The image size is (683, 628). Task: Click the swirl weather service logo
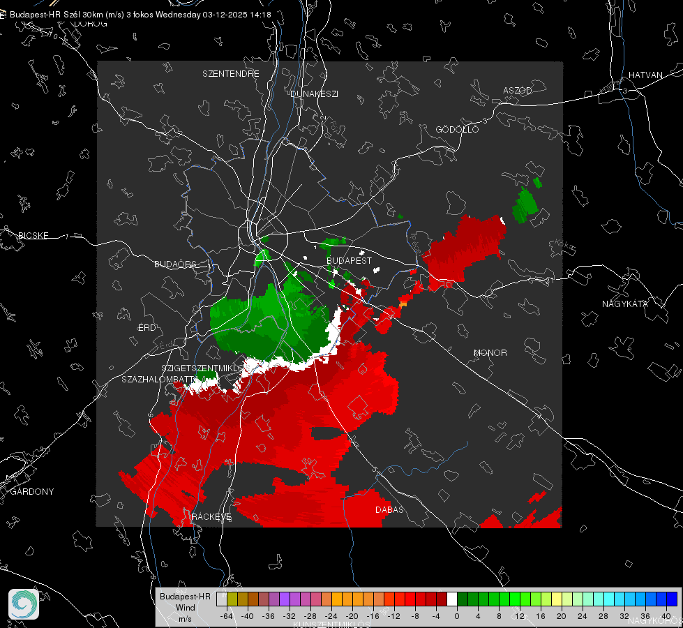24,604
